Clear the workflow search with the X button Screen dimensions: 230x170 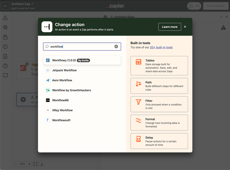[116, 46]
